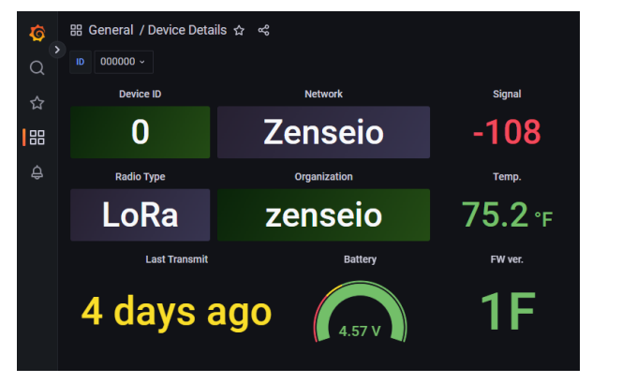The width and height of the screenshot is (622, 383).
Task: Click the share dashboard icon
Action: tap(263, 30)
